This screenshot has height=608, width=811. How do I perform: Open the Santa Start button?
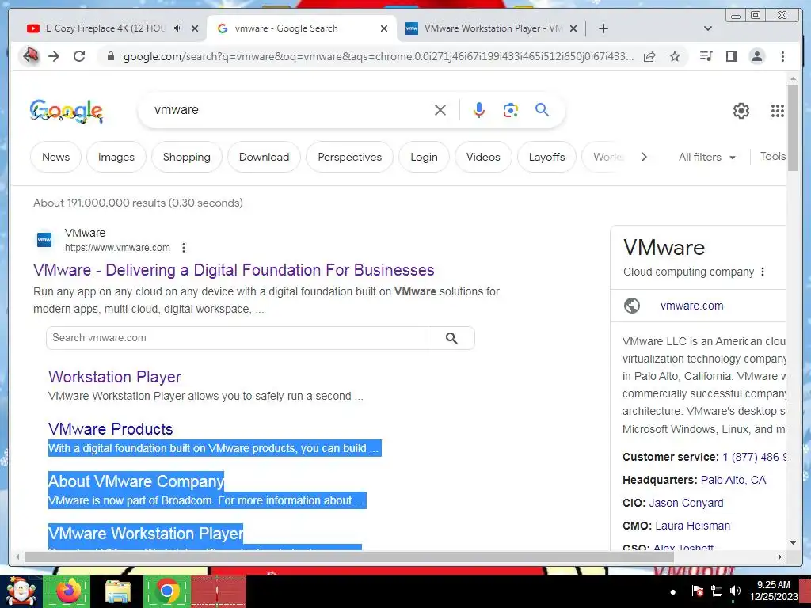click(x=21, y=591)
